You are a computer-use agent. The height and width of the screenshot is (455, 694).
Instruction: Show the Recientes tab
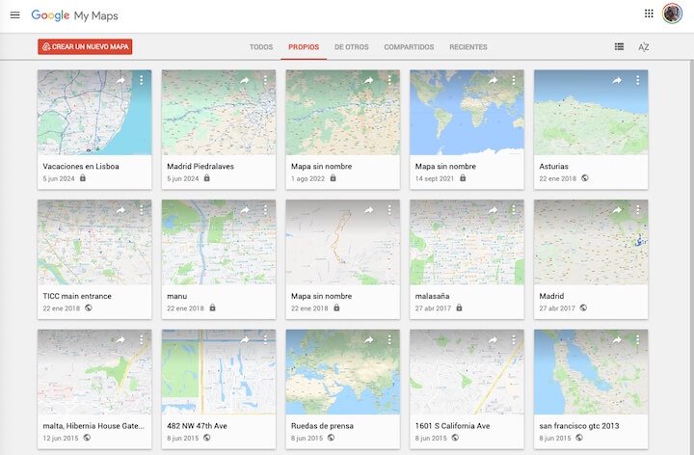pos(468,47)
